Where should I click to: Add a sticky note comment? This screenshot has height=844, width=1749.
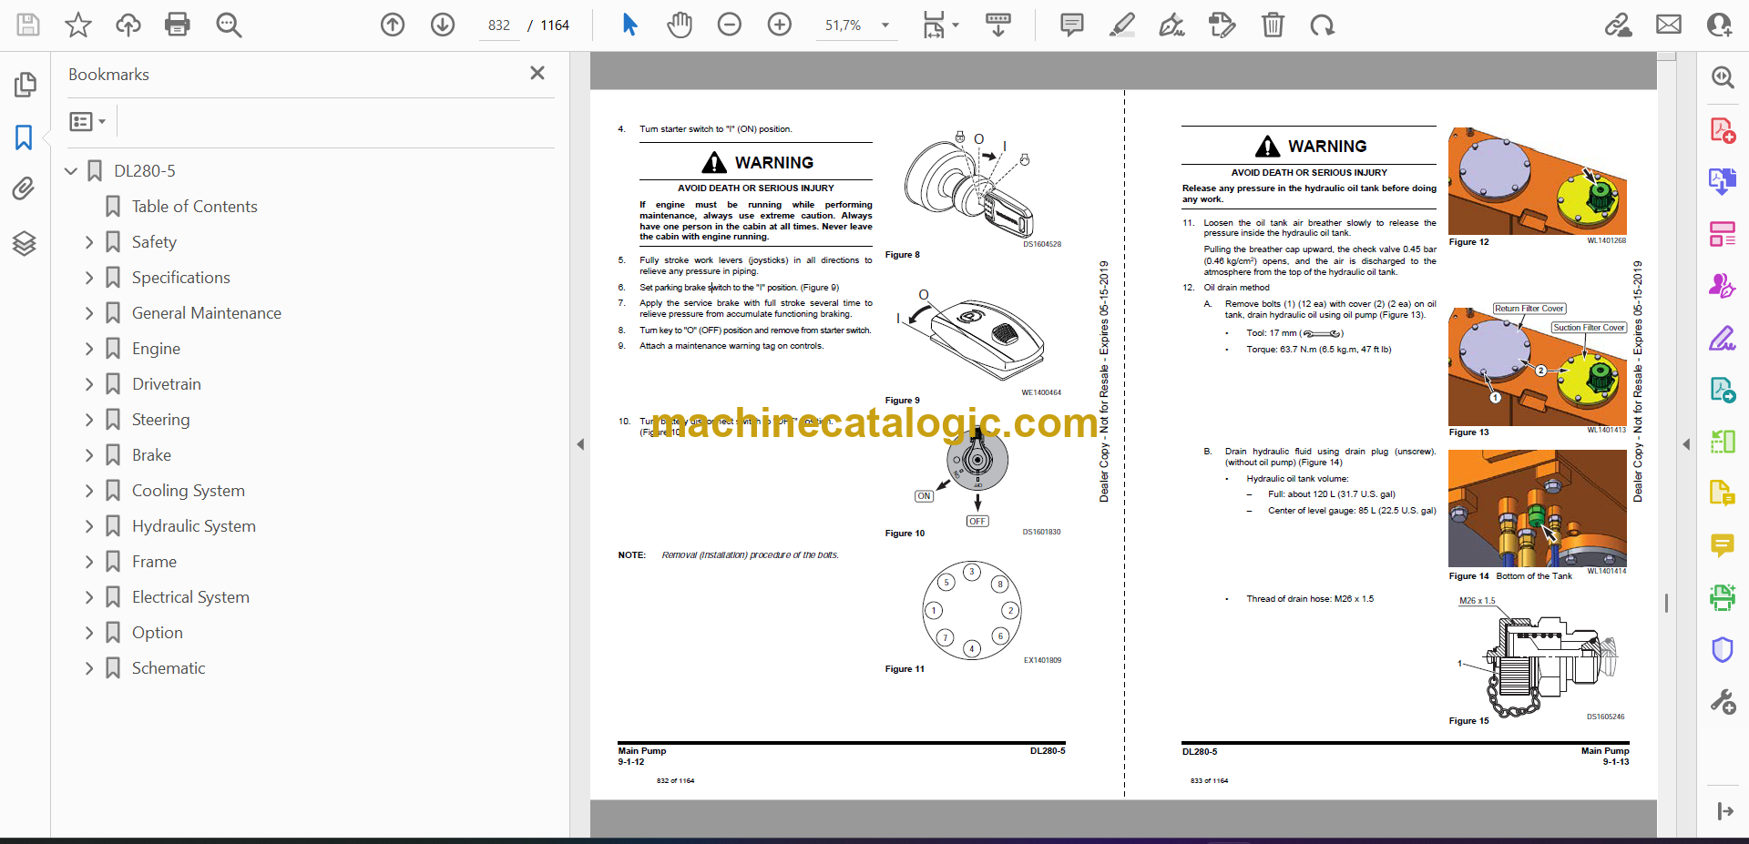(1072, 25)
